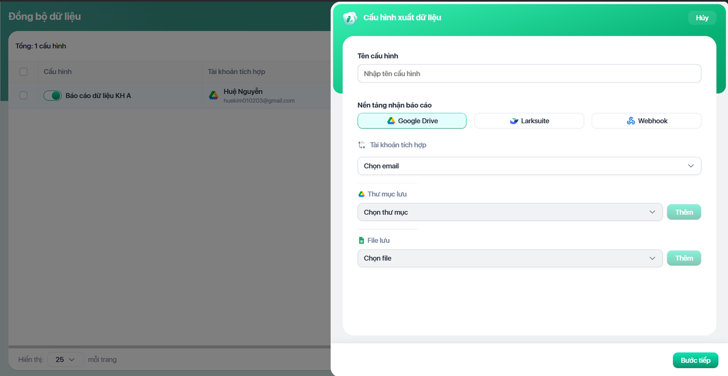Click the Larksuite logo icon
The image size is (728, 376).
tap(514, 121)
